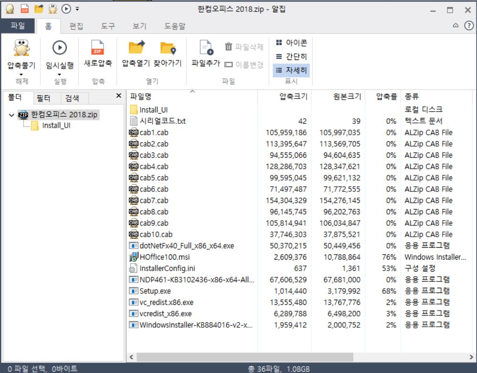
Task: Sort by the 원본크기 column header
Action: [338, 97]
